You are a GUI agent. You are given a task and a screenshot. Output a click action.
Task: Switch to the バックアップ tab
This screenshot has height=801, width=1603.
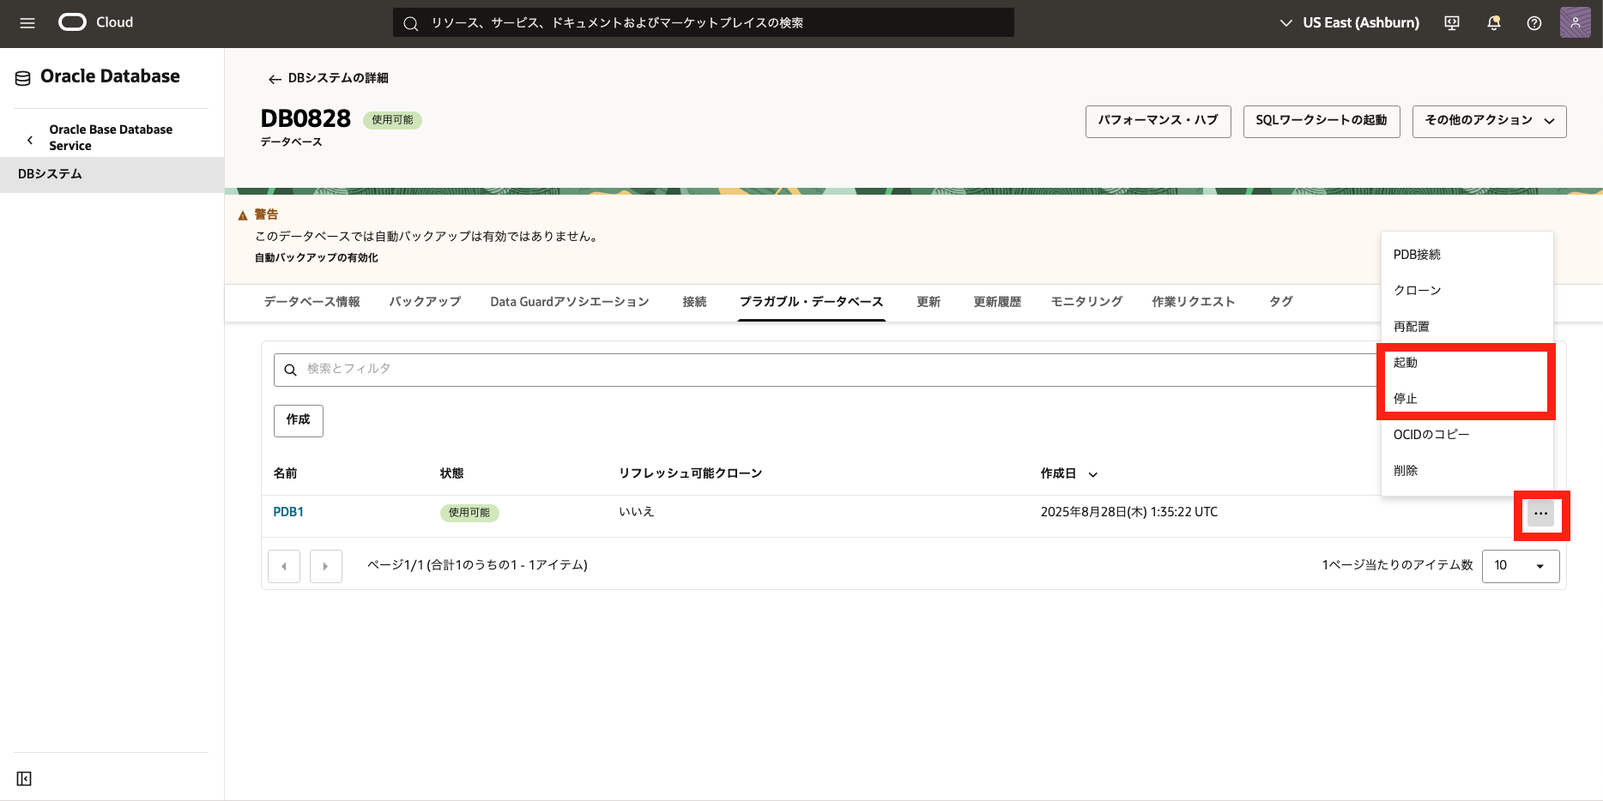(x=425, y=302)
